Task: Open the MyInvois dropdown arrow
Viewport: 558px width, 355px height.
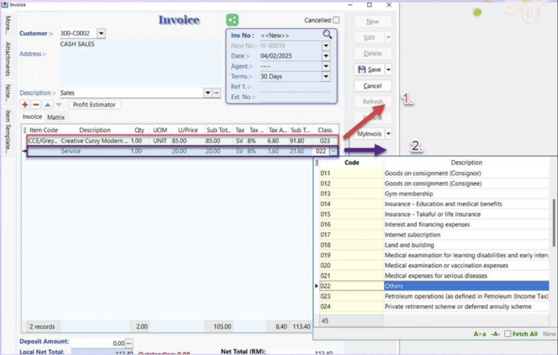Action: [x=388, y=134]
